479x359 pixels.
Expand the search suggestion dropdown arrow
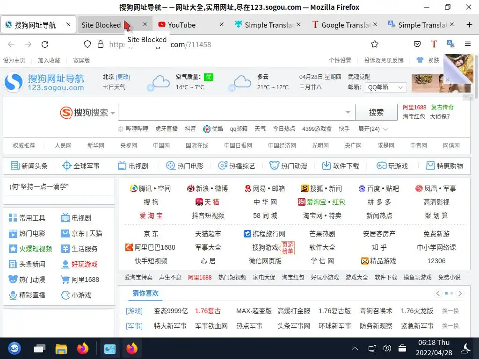click(x=348, y=112)
